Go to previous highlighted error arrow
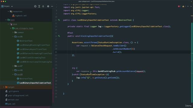 click(188, 6)
